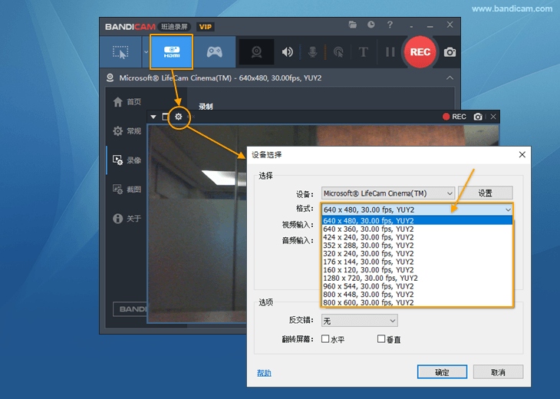The image size is (560, 399).
Task: Switch to game recording mode
Action: (x=214, y=52)
